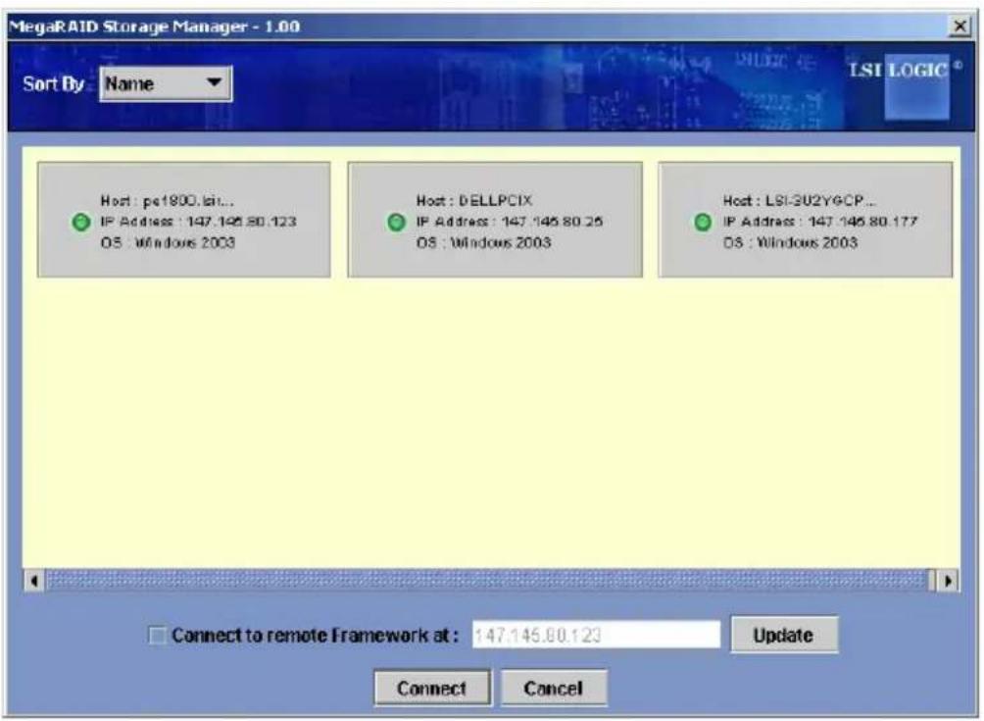
Task: Click the horizontal scrollbar right arrow
Action: point(948,581)
